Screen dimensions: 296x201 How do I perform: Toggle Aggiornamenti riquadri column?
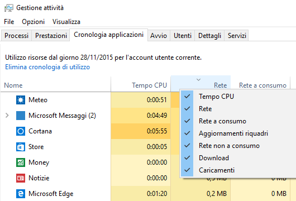click(238, 133)
